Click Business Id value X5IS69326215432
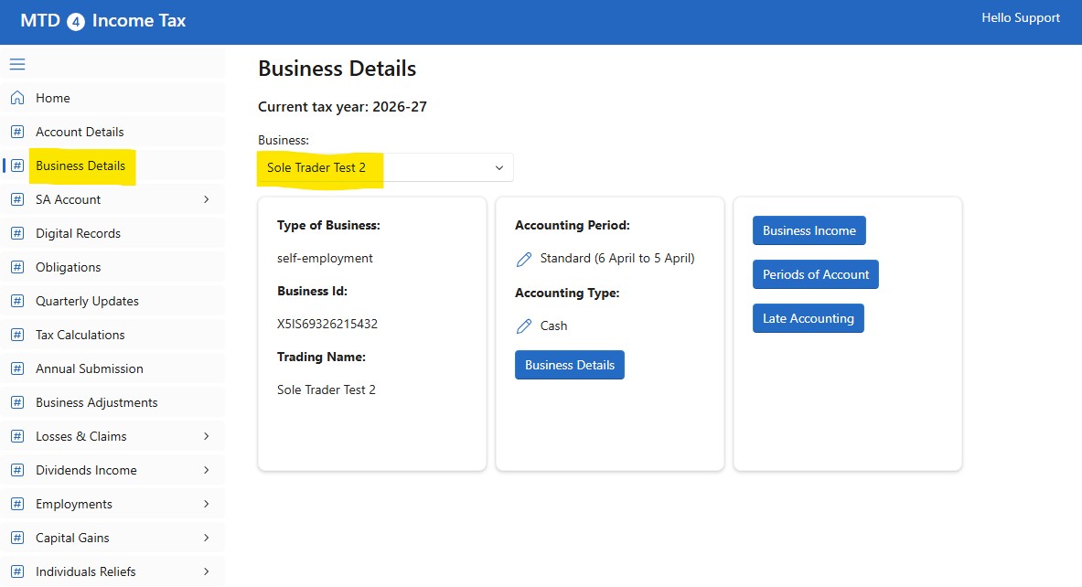The width and height of the screenshot is (1082, 587). [x=327, y=325]
